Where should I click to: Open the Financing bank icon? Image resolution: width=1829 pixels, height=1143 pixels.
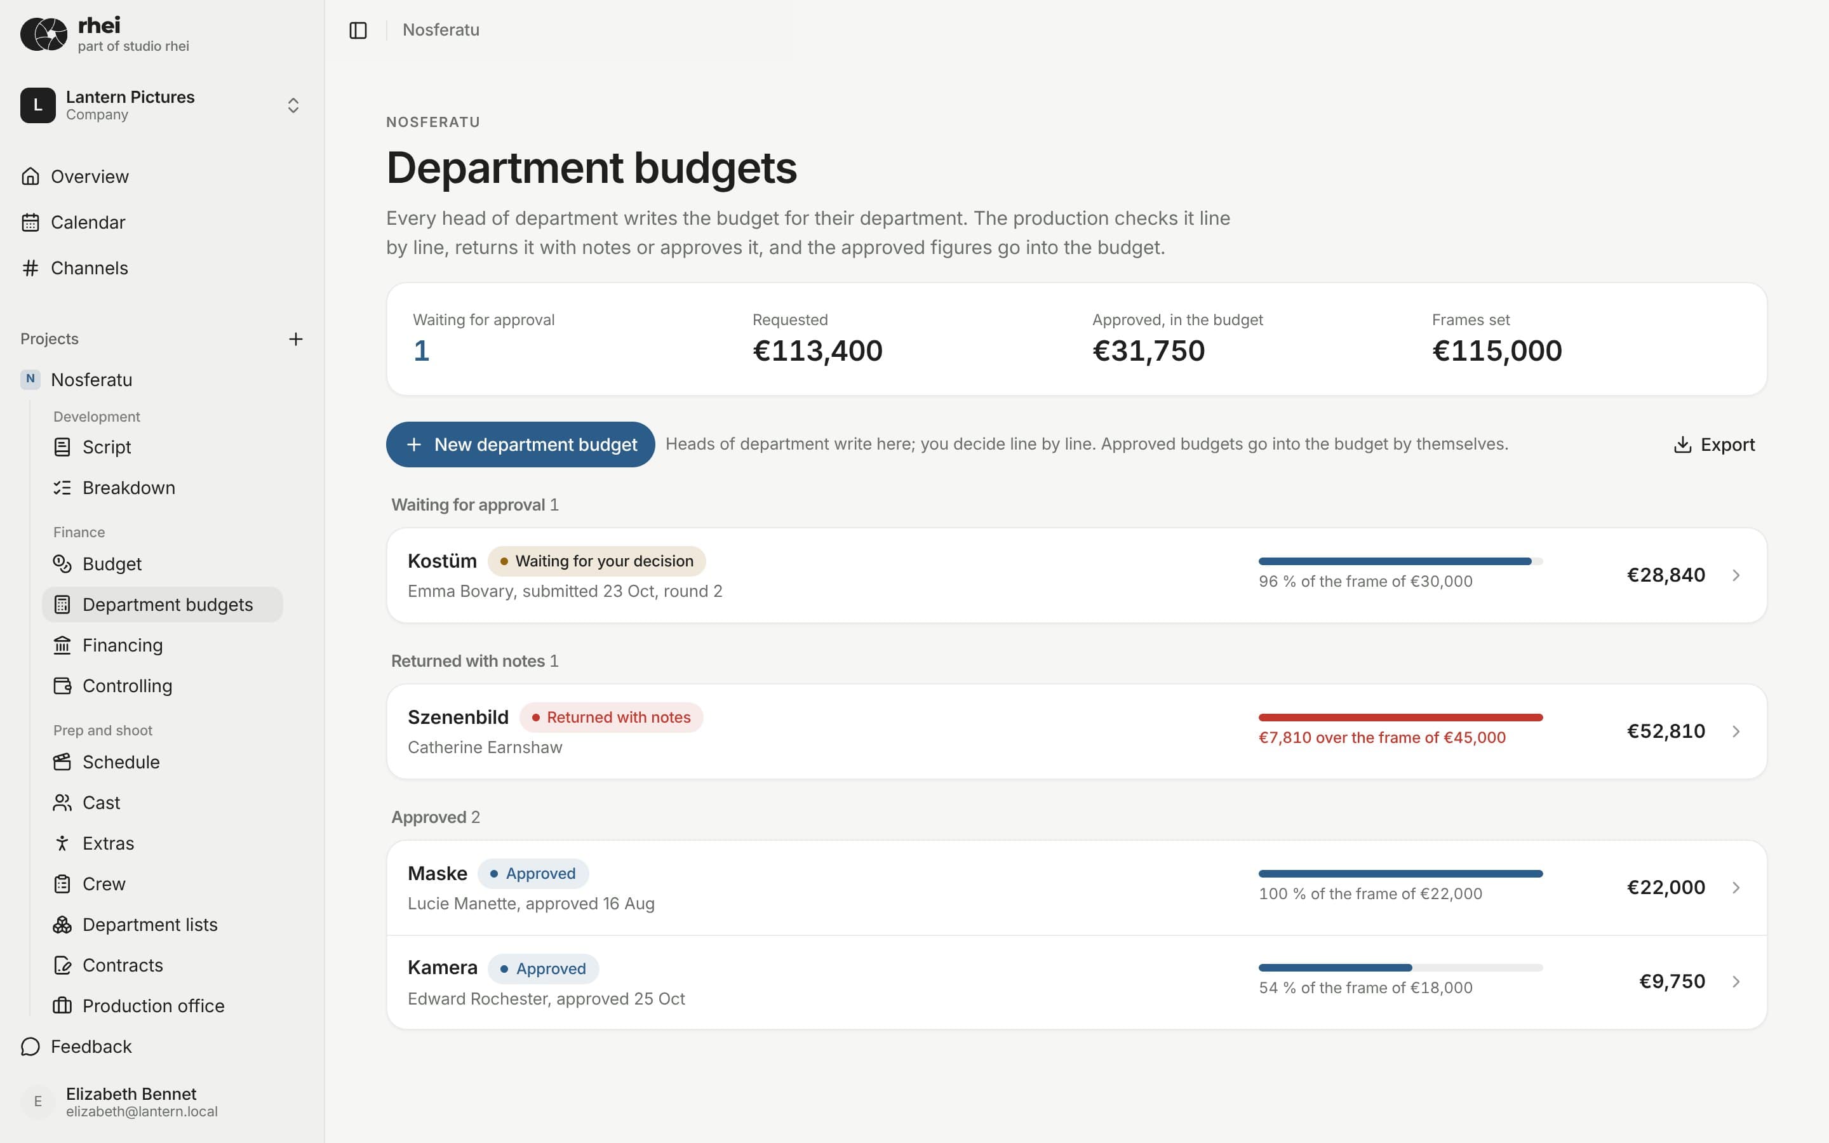coord(62,645)
